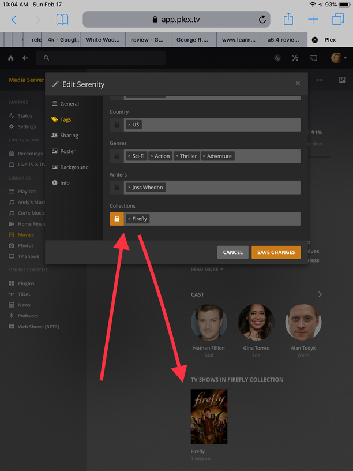Open Alan Tudyk cast photo
The image size is (353, 471).
pyautogui.click(x=303, y=322)
